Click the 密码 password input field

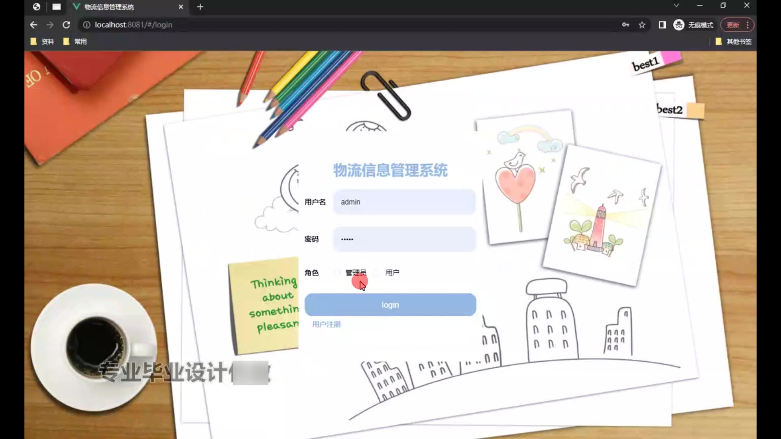404,239
